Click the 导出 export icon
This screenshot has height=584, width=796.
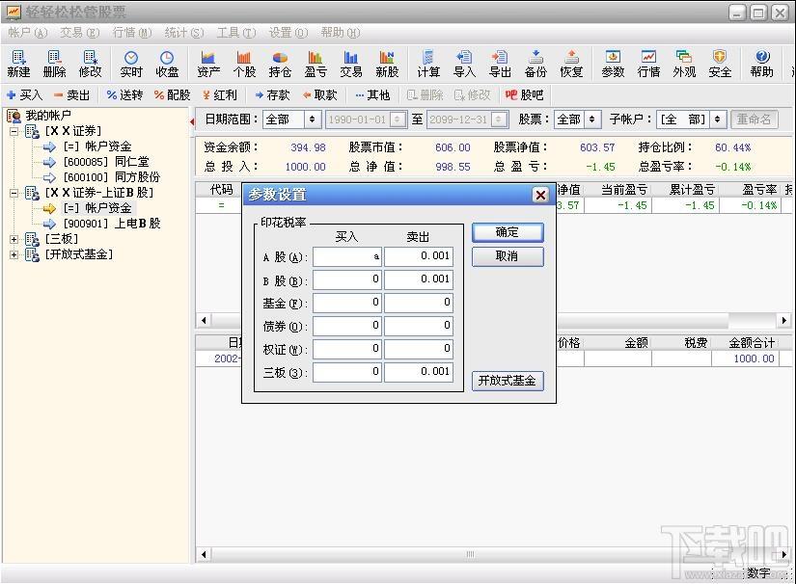[x=500, y=64]
